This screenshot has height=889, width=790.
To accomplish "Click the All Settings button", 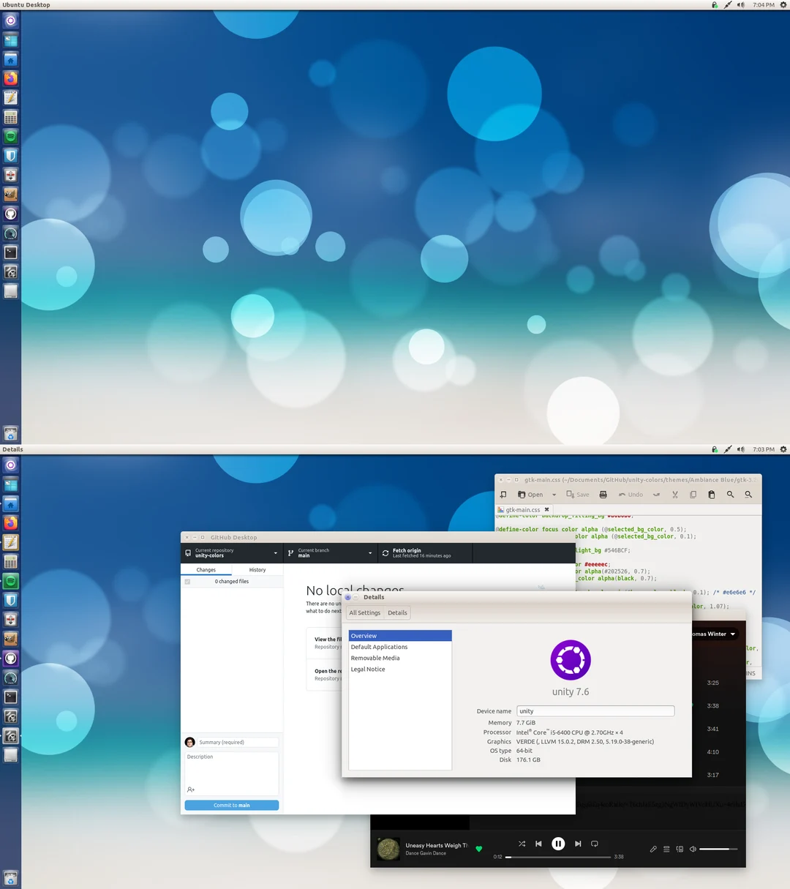I will 365,613.
